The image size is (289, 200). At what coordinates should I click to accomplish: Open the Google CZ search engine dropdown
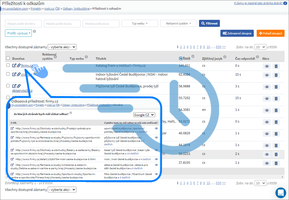click(144, 115)
